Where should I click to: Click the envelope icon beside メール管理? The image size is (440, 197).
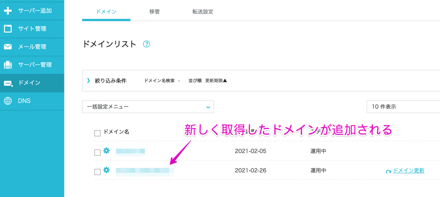click(8, 47)
